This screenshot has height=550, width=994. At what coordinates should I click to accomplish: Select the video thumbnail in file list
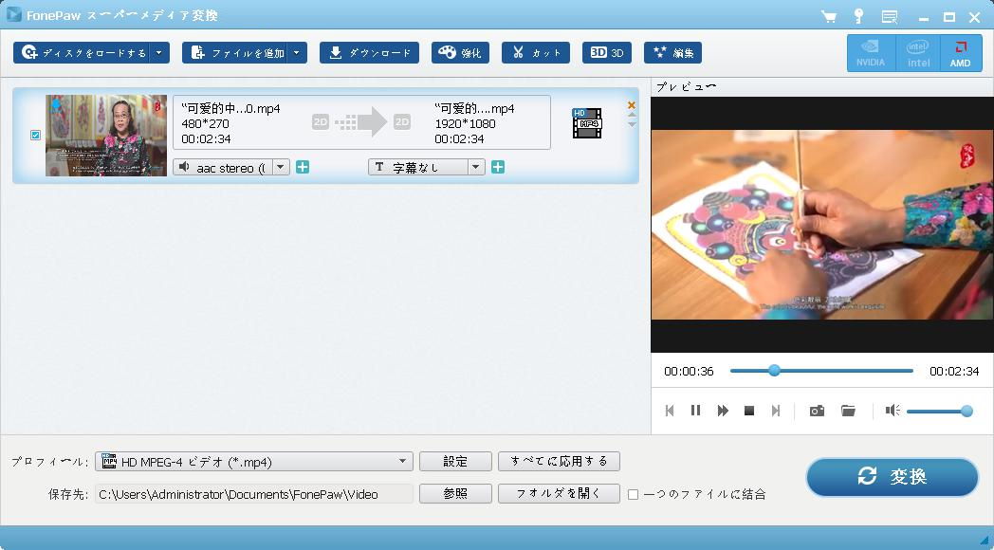pyautogui.click(x=106, y=136)
